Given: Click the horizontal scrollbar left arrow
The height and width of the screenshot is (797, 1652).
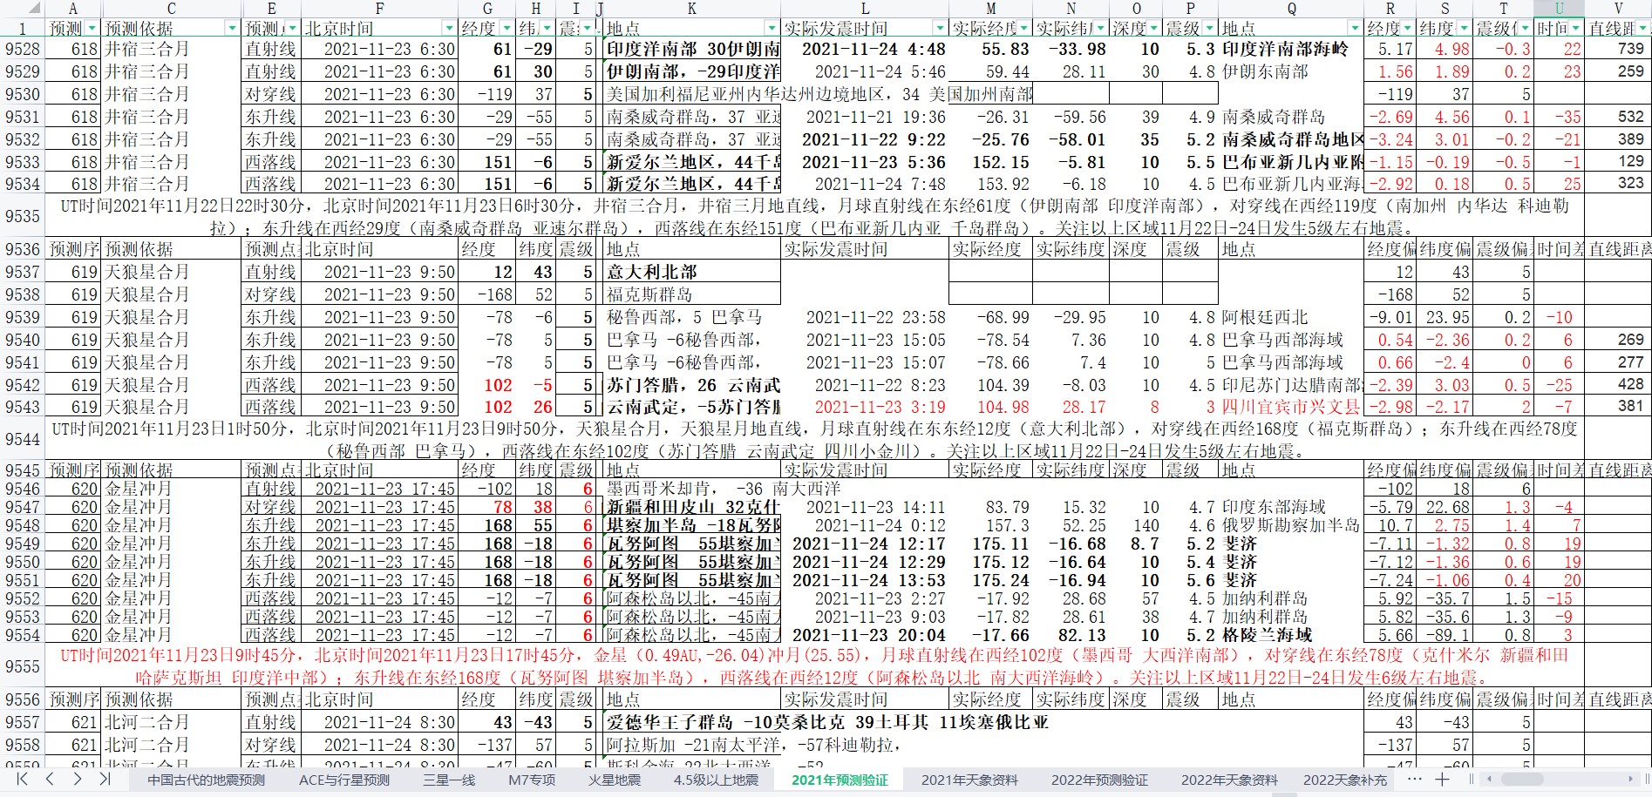Looking at the screenshot, I should 1491,780.
